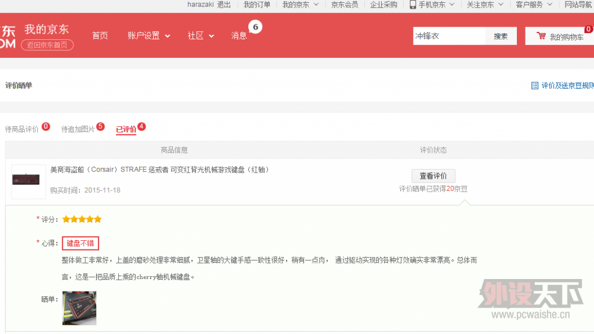
Task: Expand the 我的京东 top bar dropdown
Action: click(x=316, y=5)
